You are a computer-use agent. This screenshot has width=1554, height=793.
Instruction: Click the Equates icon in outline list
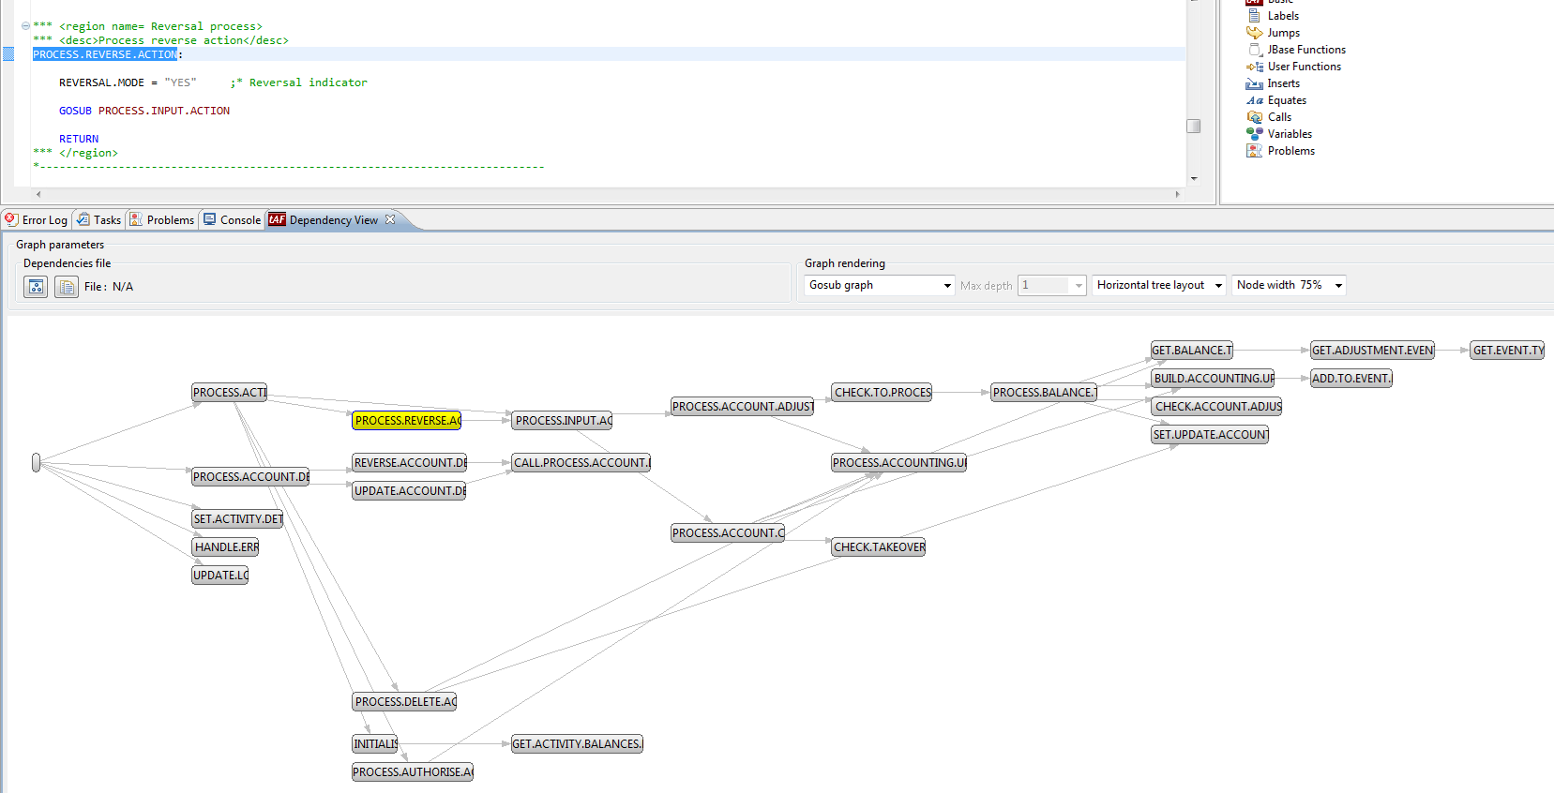(1254, 100)
